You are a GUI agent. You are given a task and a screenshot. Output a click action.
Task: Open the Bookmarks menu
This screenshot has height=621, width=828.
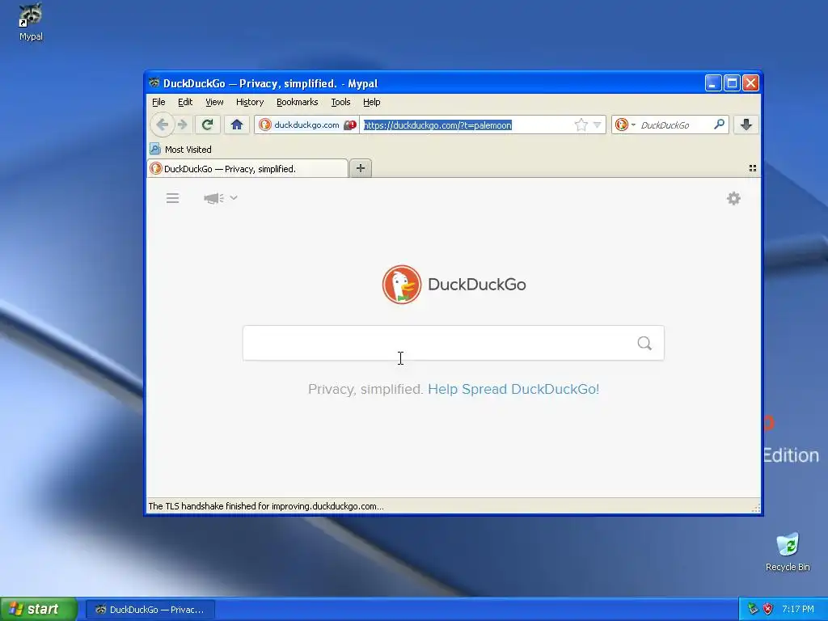pos(298,102)
